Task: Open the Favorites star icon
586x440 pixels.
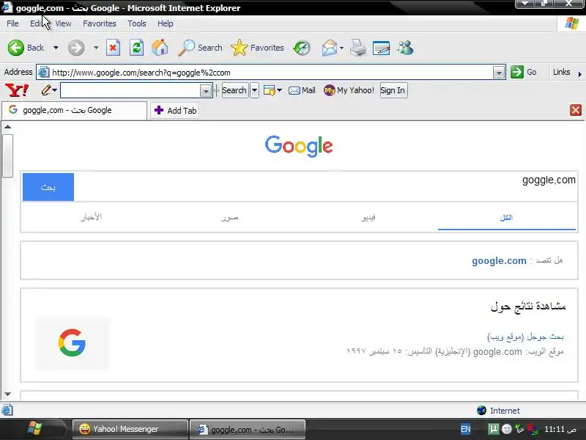Action: point(240,48)
